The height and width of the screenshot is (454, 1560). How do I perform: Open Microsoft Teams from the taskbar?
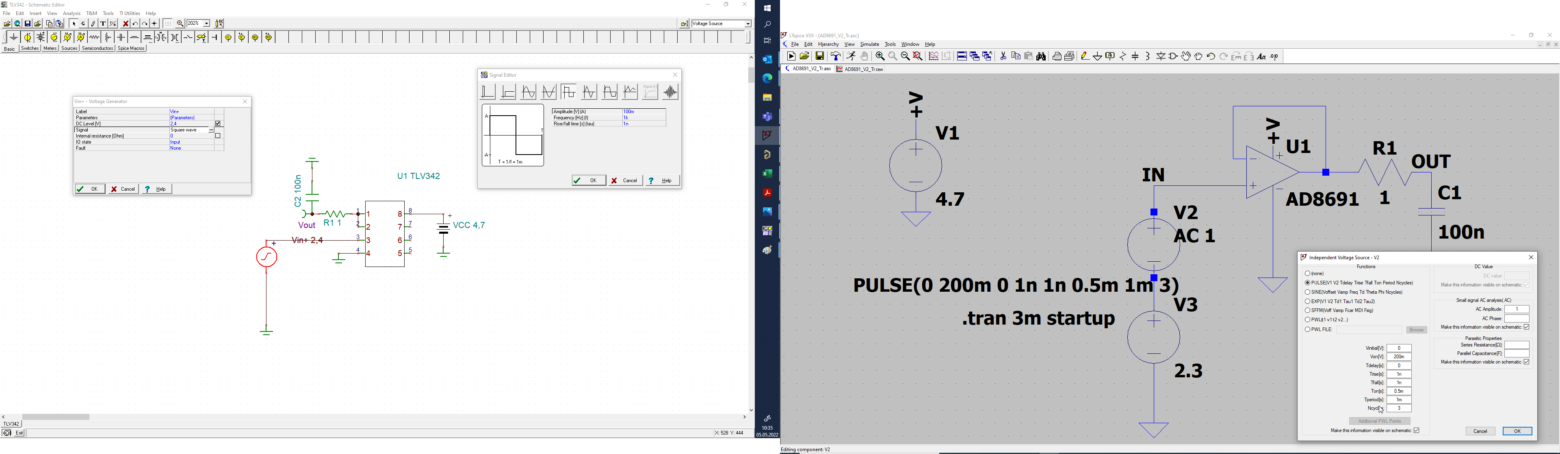tap(767, 117)
